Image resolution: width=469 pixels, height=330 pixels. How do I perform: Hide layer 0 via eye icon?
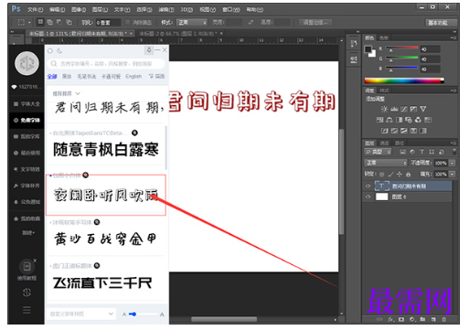click(x=368, y=197)
